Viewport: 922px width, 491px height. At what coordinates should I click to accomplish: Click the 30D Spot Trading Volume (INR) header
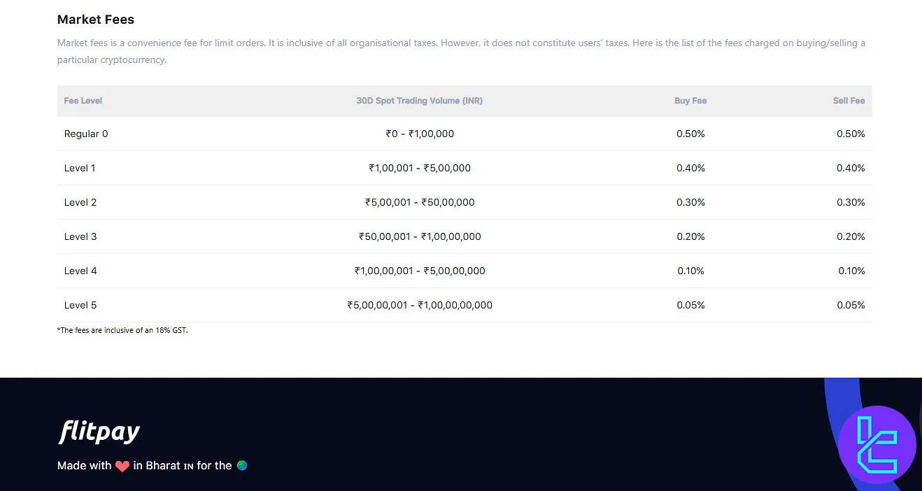pos(420,101)
